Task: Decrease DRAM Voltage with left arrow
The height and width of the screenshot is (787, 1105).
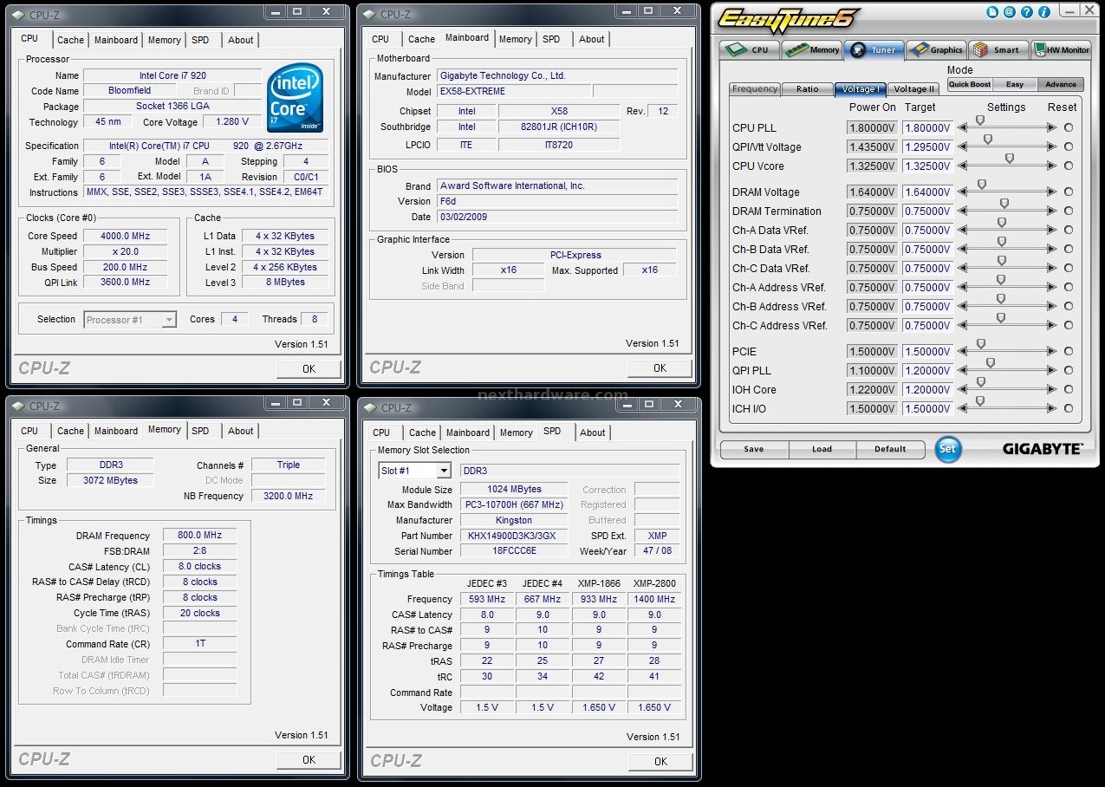Action: tap(963, 192)
